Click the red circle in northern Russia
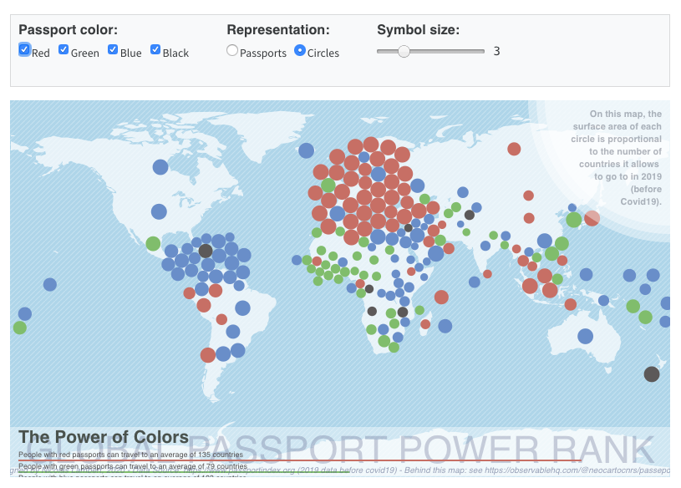This screenshot has height=488, width=681. coord(514,149)
